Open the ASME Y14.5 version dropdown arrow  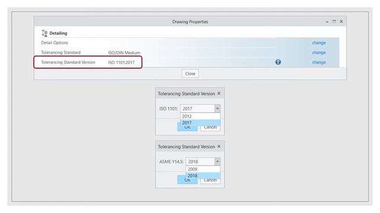click(217, 162)
